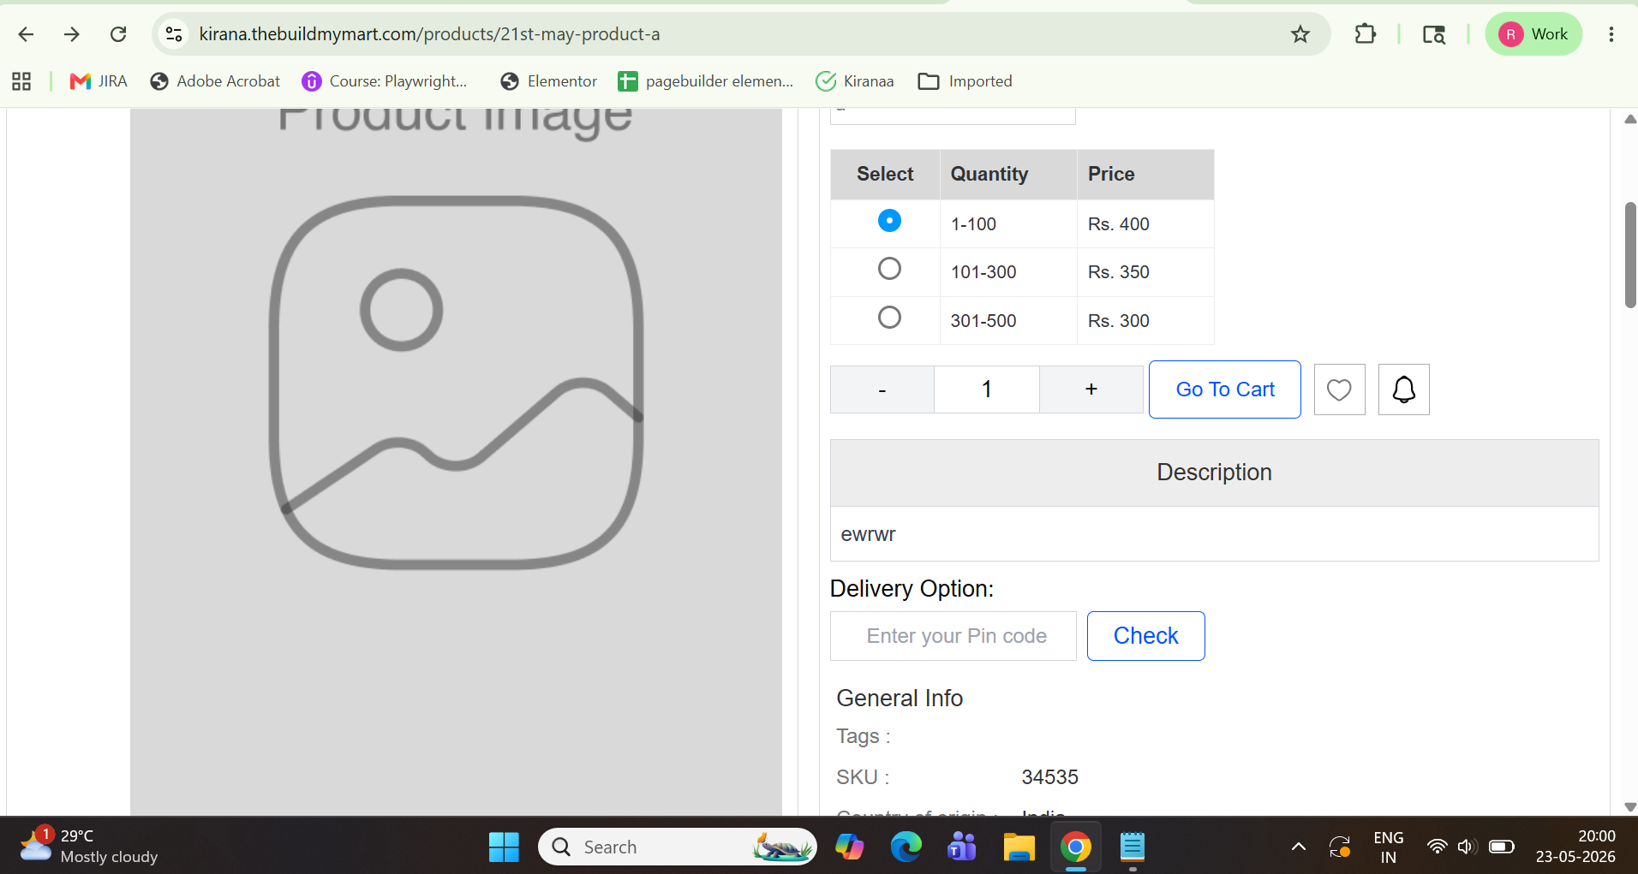Select the 1-100 quantity price tier
The height and width of the screenshot is (874, 1638).
[x=889, y=221]
